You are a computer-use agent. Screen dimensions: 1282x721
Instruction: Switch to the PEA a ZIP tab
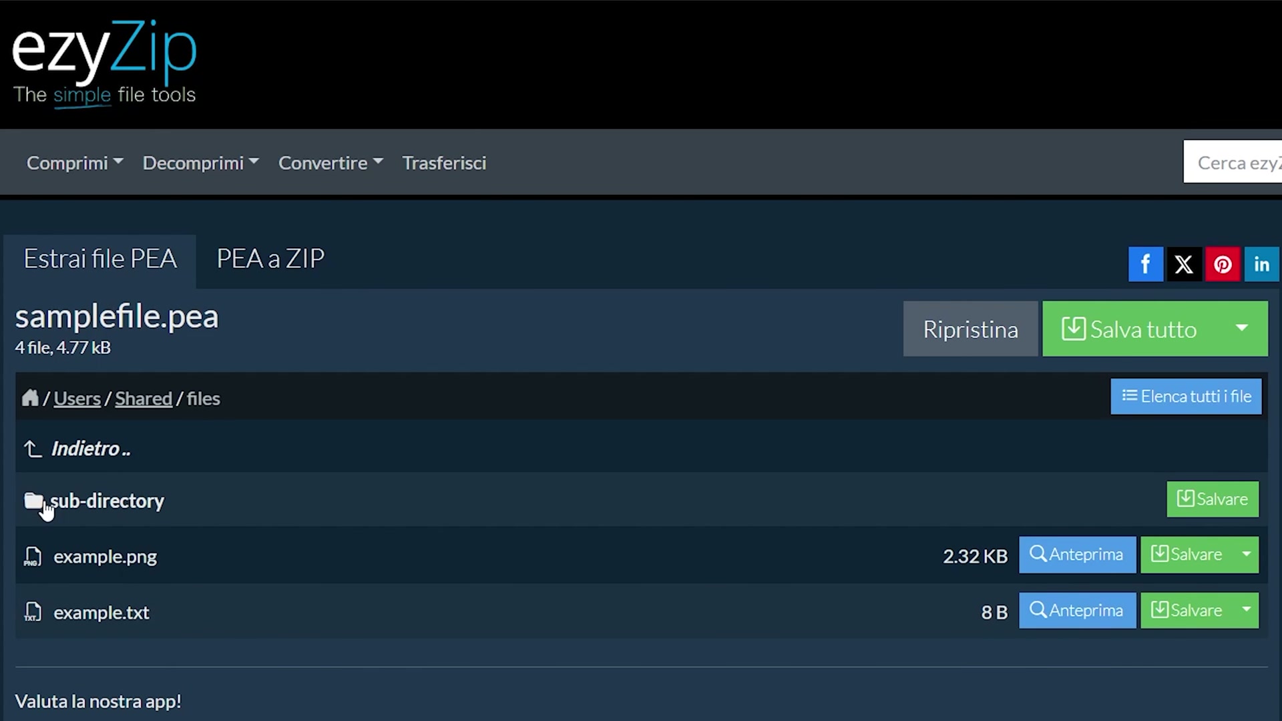click(x=270, y=259)
